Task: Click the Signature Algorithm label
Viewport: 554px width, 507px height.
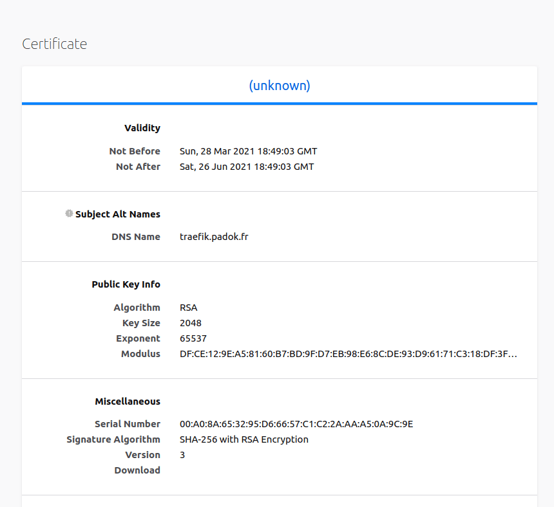Action: (113, 439)
